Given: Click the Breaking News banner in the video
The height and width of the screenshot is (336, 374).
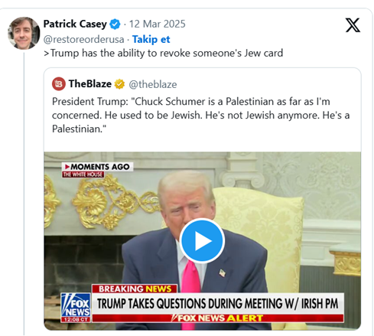Looking at the screenshot, I should tap(135, 289).
